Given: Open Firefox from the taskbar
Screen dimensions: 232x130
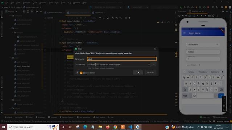Looking at the screenshot, I should pyautogui.click(x=108, y=127).
